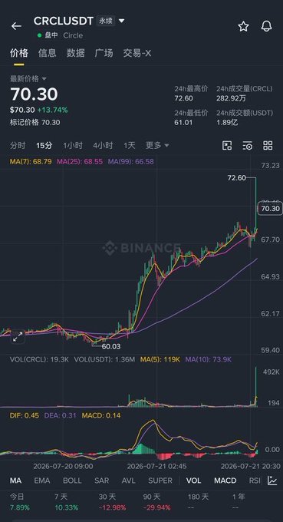
Task: Expand chart to fullscreen
Action: 18,336
